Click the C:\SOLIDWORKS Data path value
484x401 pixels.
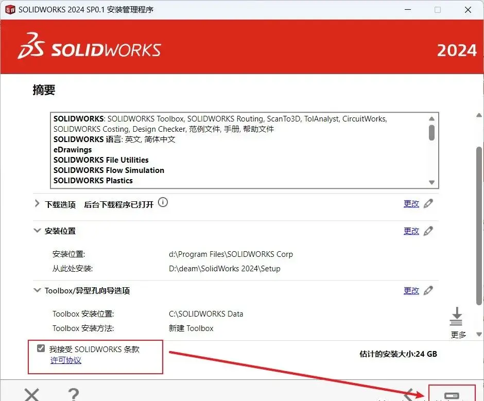tap(206, 314)
